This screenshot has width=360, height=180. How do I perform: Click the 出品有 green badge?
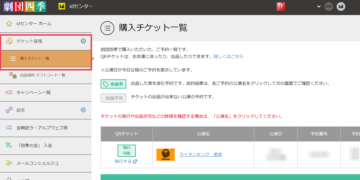pyautogui.click(x=113, y=84)
